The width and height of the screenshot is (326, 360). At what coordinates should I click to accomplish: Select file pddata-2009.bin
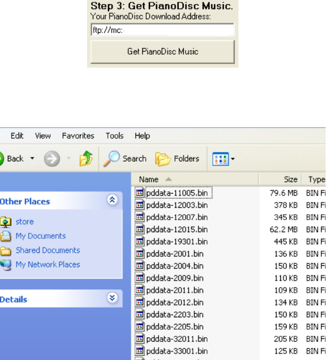(x=175, y=278)
